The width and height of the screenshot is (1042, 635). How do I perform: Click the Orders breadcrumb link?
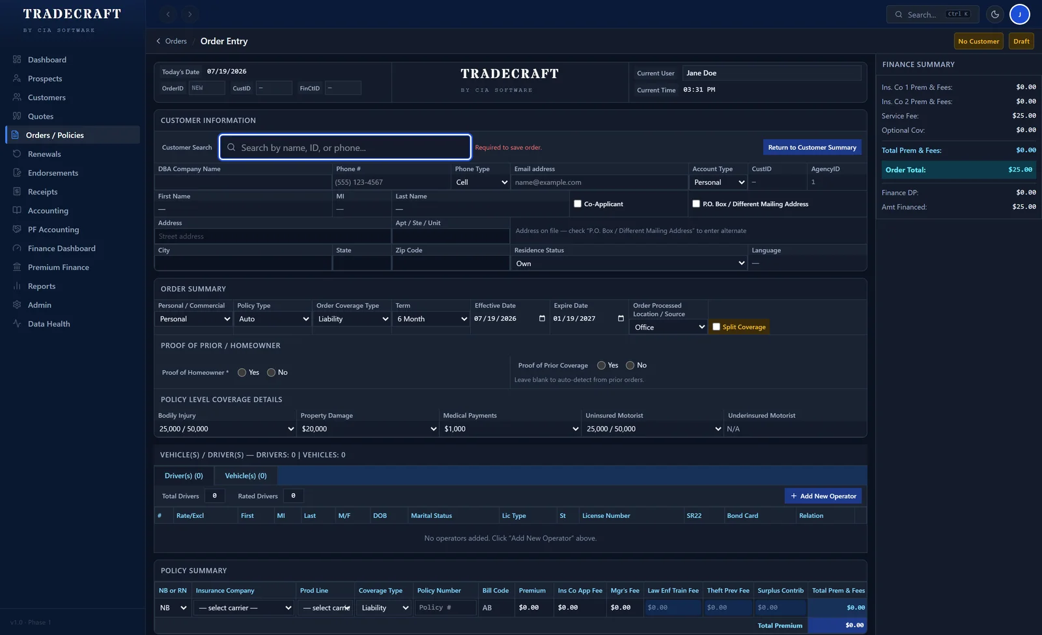coord(176,41)
